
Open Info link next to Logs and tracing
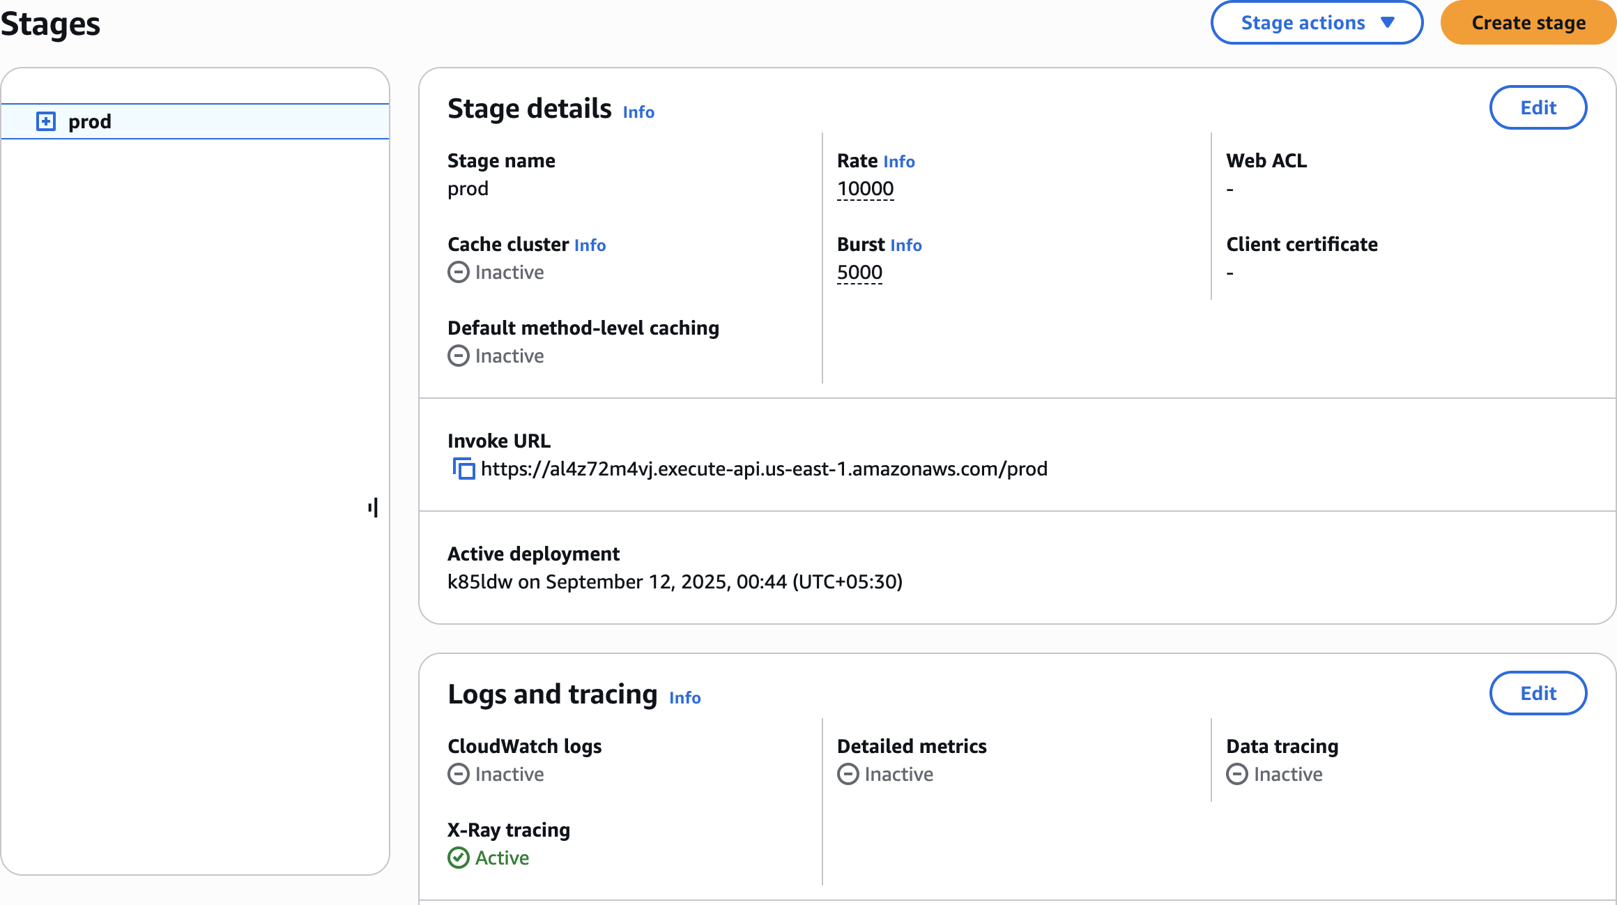[684, 698]
